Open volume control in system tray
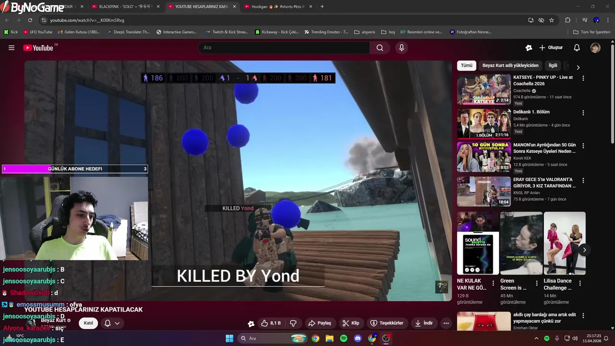This screenshot has height=346, width=615. [x=576, y=338]
